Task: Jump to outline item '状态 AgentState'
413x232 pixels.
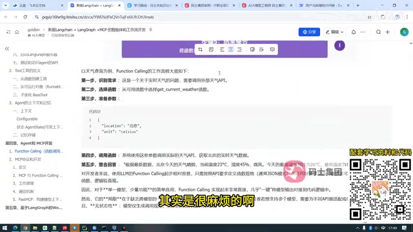Action: [x=39, y=127]
